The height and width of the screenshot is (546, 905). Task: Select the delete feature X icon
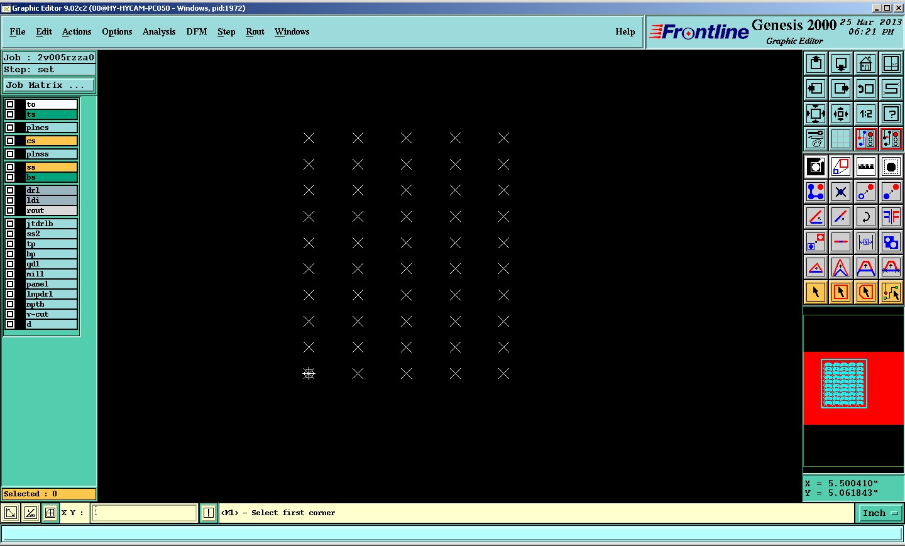[841, 192]
